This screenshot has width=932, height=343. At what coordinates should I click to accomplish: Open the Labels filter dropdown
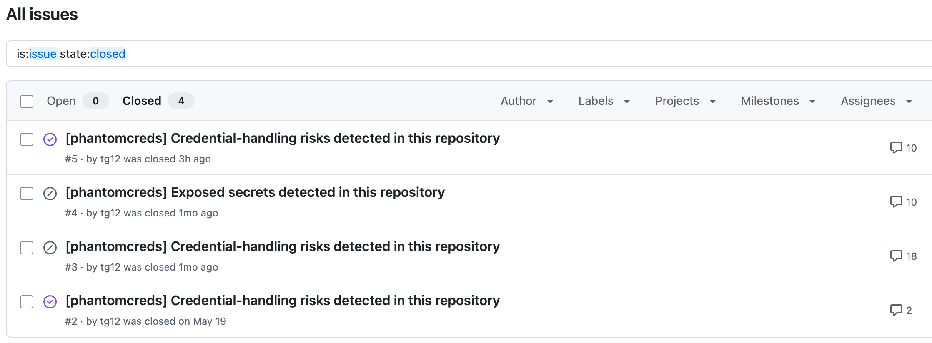[604, 101]
